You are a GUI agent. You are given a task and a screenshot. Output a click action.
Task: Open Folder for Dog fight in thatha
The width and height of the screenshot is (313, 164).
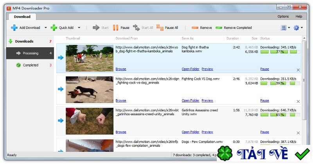191,69
